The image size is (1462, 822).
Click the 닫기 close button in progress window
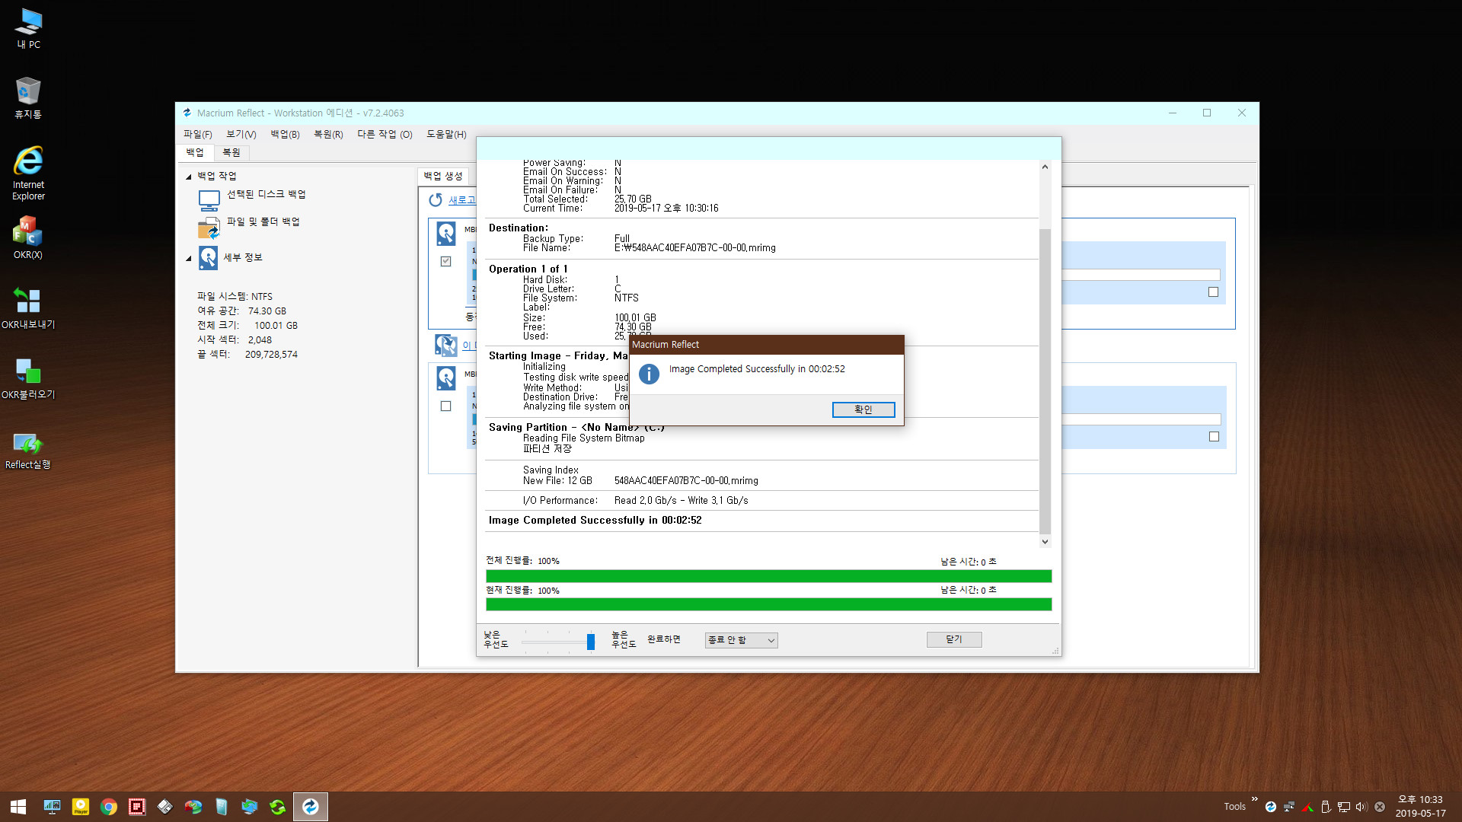(953, 639)
